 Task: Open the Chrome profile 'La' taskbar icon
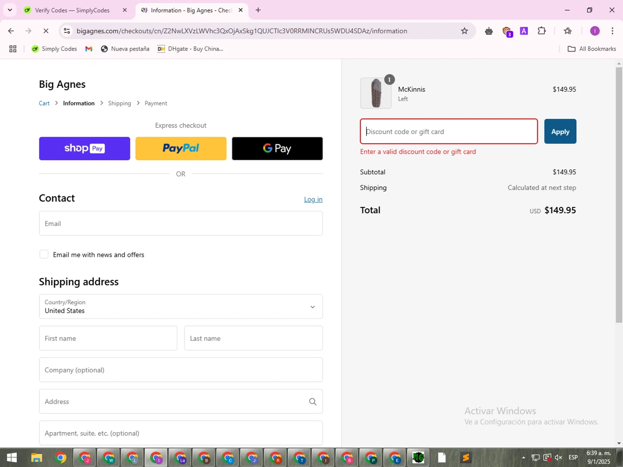pyautogui.click(x=180, y=457)
